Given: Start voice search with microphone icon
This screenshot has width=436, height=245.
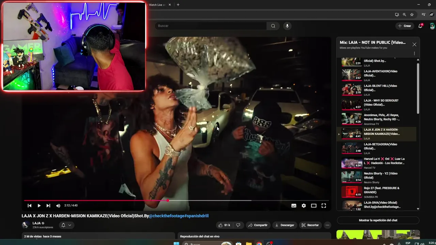Looking at the screenshot, I should coord(287,26).
